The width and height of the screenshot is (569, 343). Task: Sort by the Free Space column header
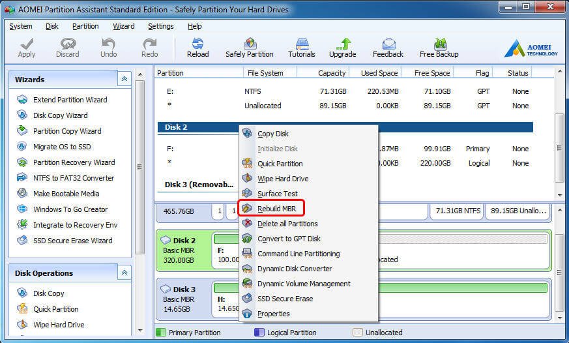coord(428,73)
